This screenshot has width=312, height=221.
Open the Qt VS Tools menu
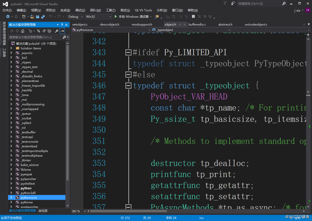point(143,10)
